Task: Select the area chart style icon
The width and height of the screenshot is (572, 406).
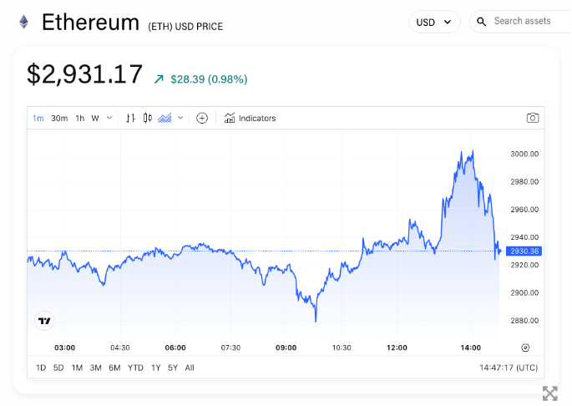Action: pos(165,118)
